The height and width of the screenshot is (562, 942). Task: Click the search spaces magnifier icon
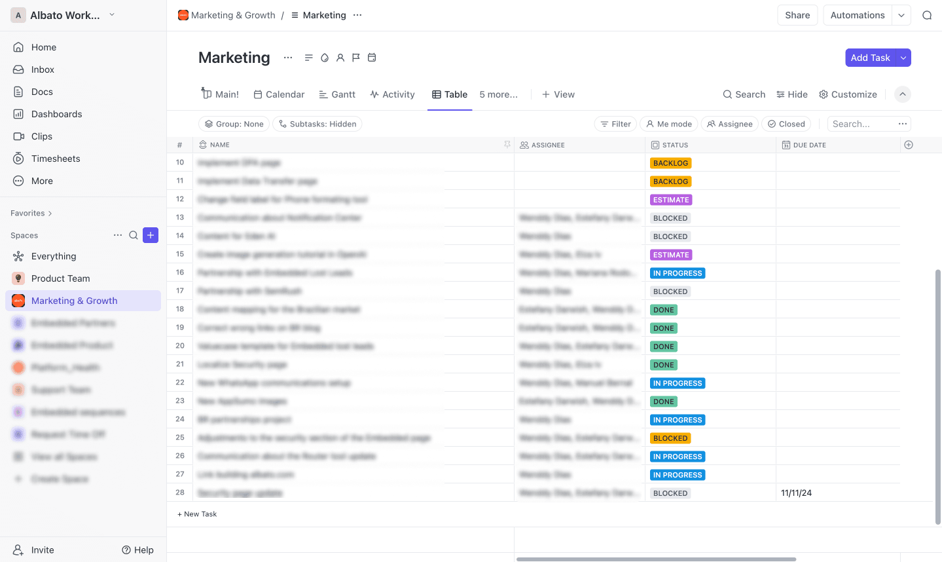[x=134, y=235]
